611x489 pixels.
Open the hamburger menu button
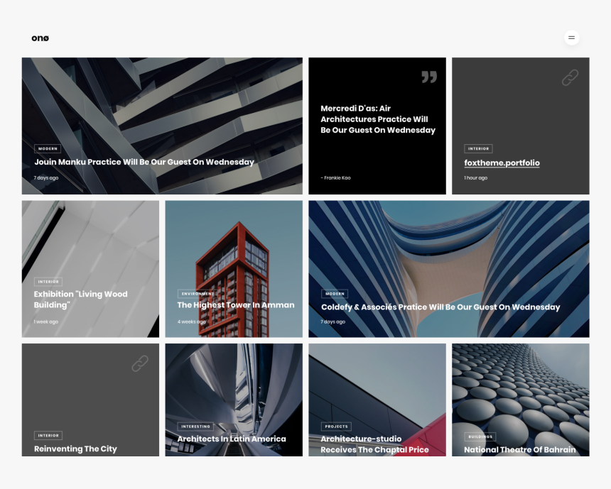(571, 38)
